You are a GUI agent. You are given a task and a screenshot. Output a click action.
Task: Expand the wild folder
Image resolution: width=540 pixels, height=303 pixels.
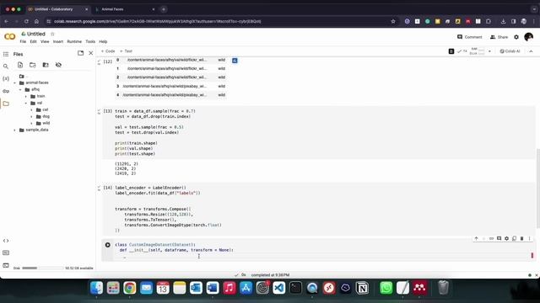(x=31, y=124)
